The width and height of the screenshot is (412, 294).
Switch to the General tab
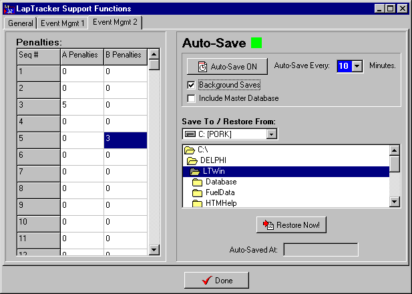[20, 23]
